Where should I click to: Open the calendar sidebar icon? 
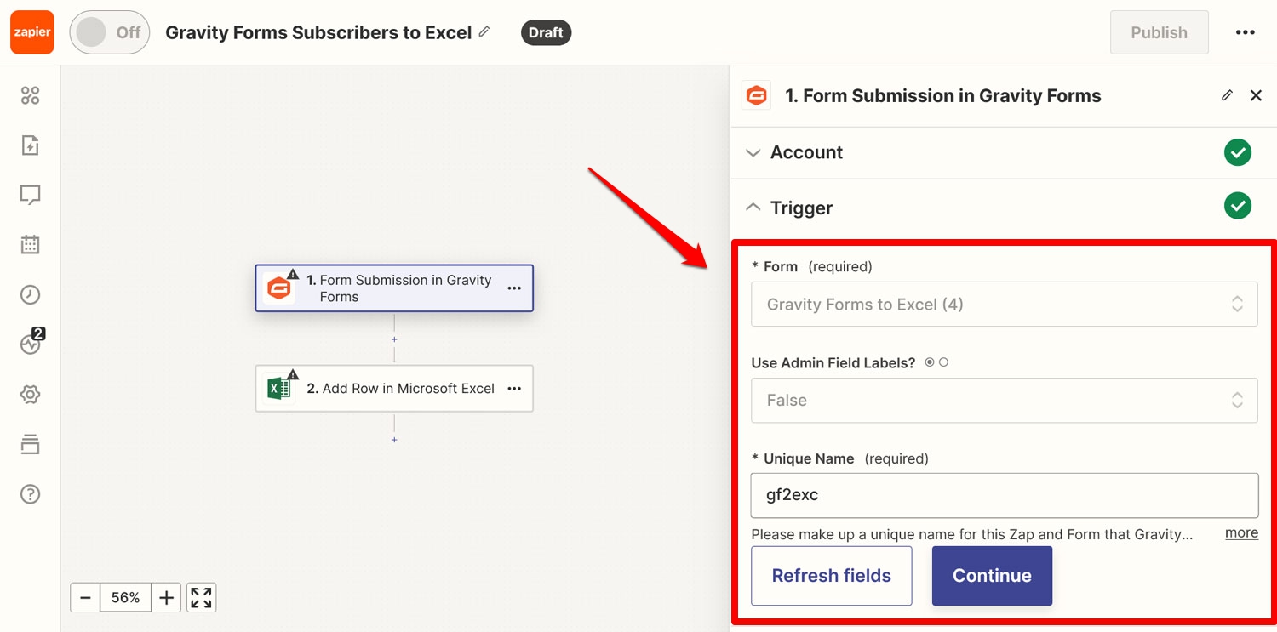point(30,245)
